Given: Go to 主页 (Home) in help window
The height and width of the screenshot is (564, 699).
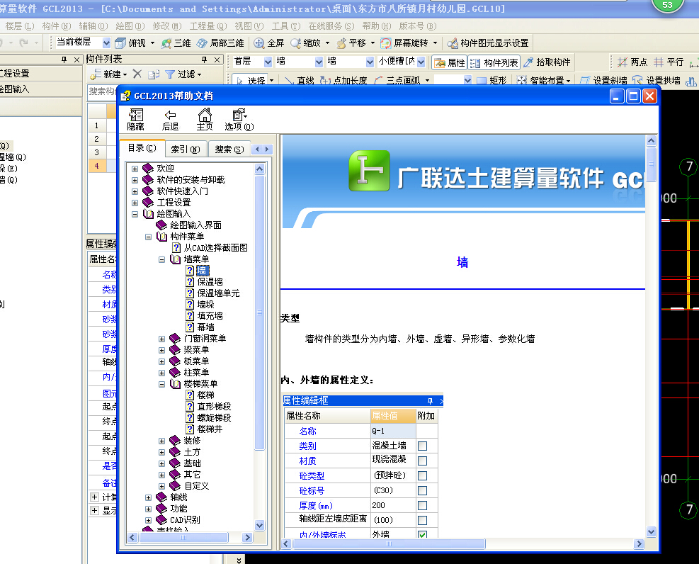Looking at the screenshot, I should point(205,120).
